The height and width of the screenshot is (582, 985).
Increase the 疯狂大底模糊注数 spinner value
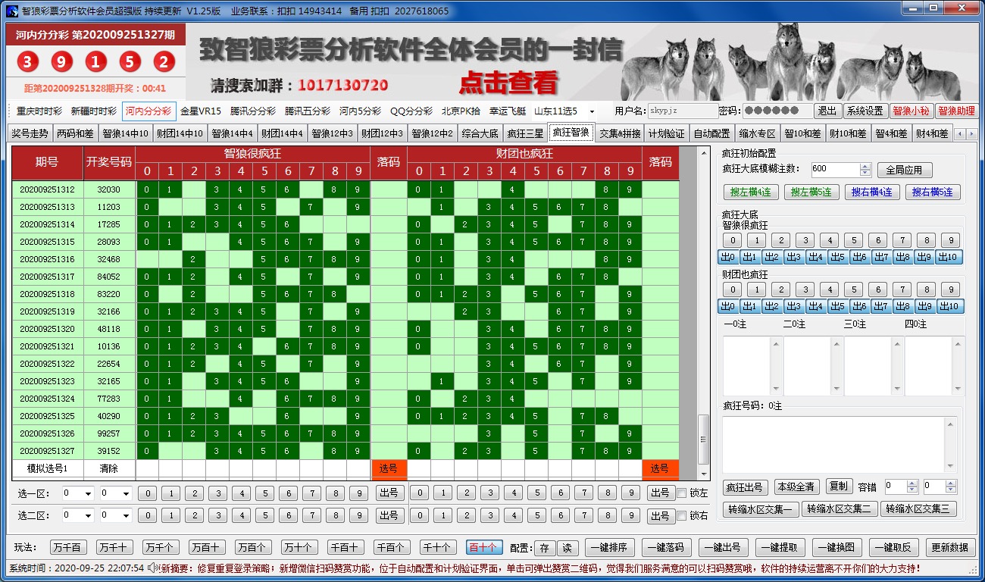coord(865,166)
